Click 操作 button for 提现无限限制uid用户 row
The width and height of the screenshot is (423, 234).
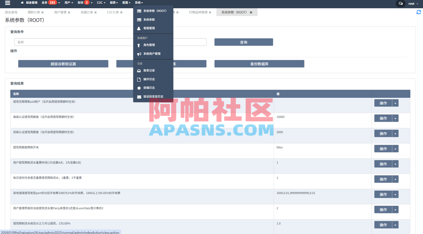(383, 103)
